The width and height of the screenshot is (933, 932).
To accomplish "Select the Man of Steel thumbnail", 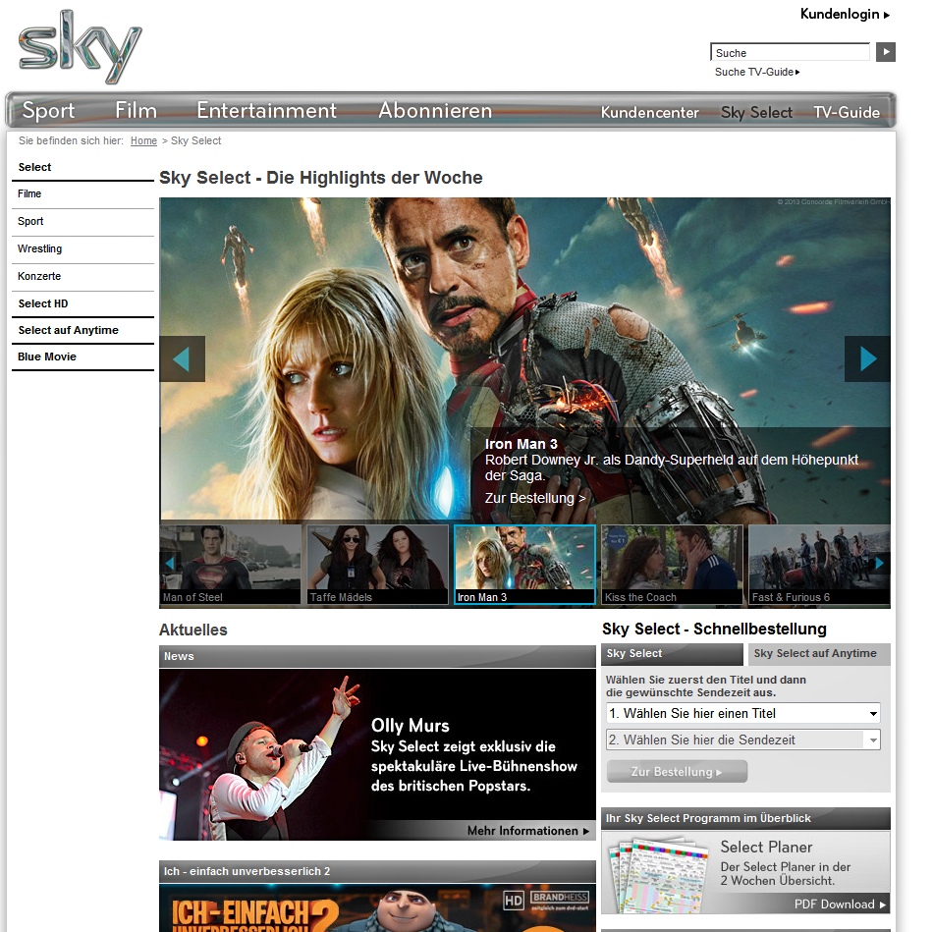I will point(230,565).
